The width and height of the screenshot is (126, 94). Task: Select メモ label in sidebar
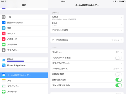[x=9, y=81]
